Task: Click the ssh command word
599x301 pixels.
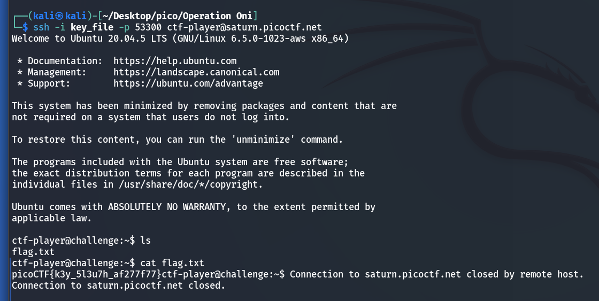Action: (x=41, y=27)
